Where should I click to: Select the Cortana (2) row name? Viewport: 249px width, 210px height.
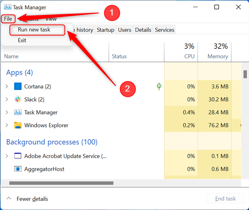click(x=38, y=87)
